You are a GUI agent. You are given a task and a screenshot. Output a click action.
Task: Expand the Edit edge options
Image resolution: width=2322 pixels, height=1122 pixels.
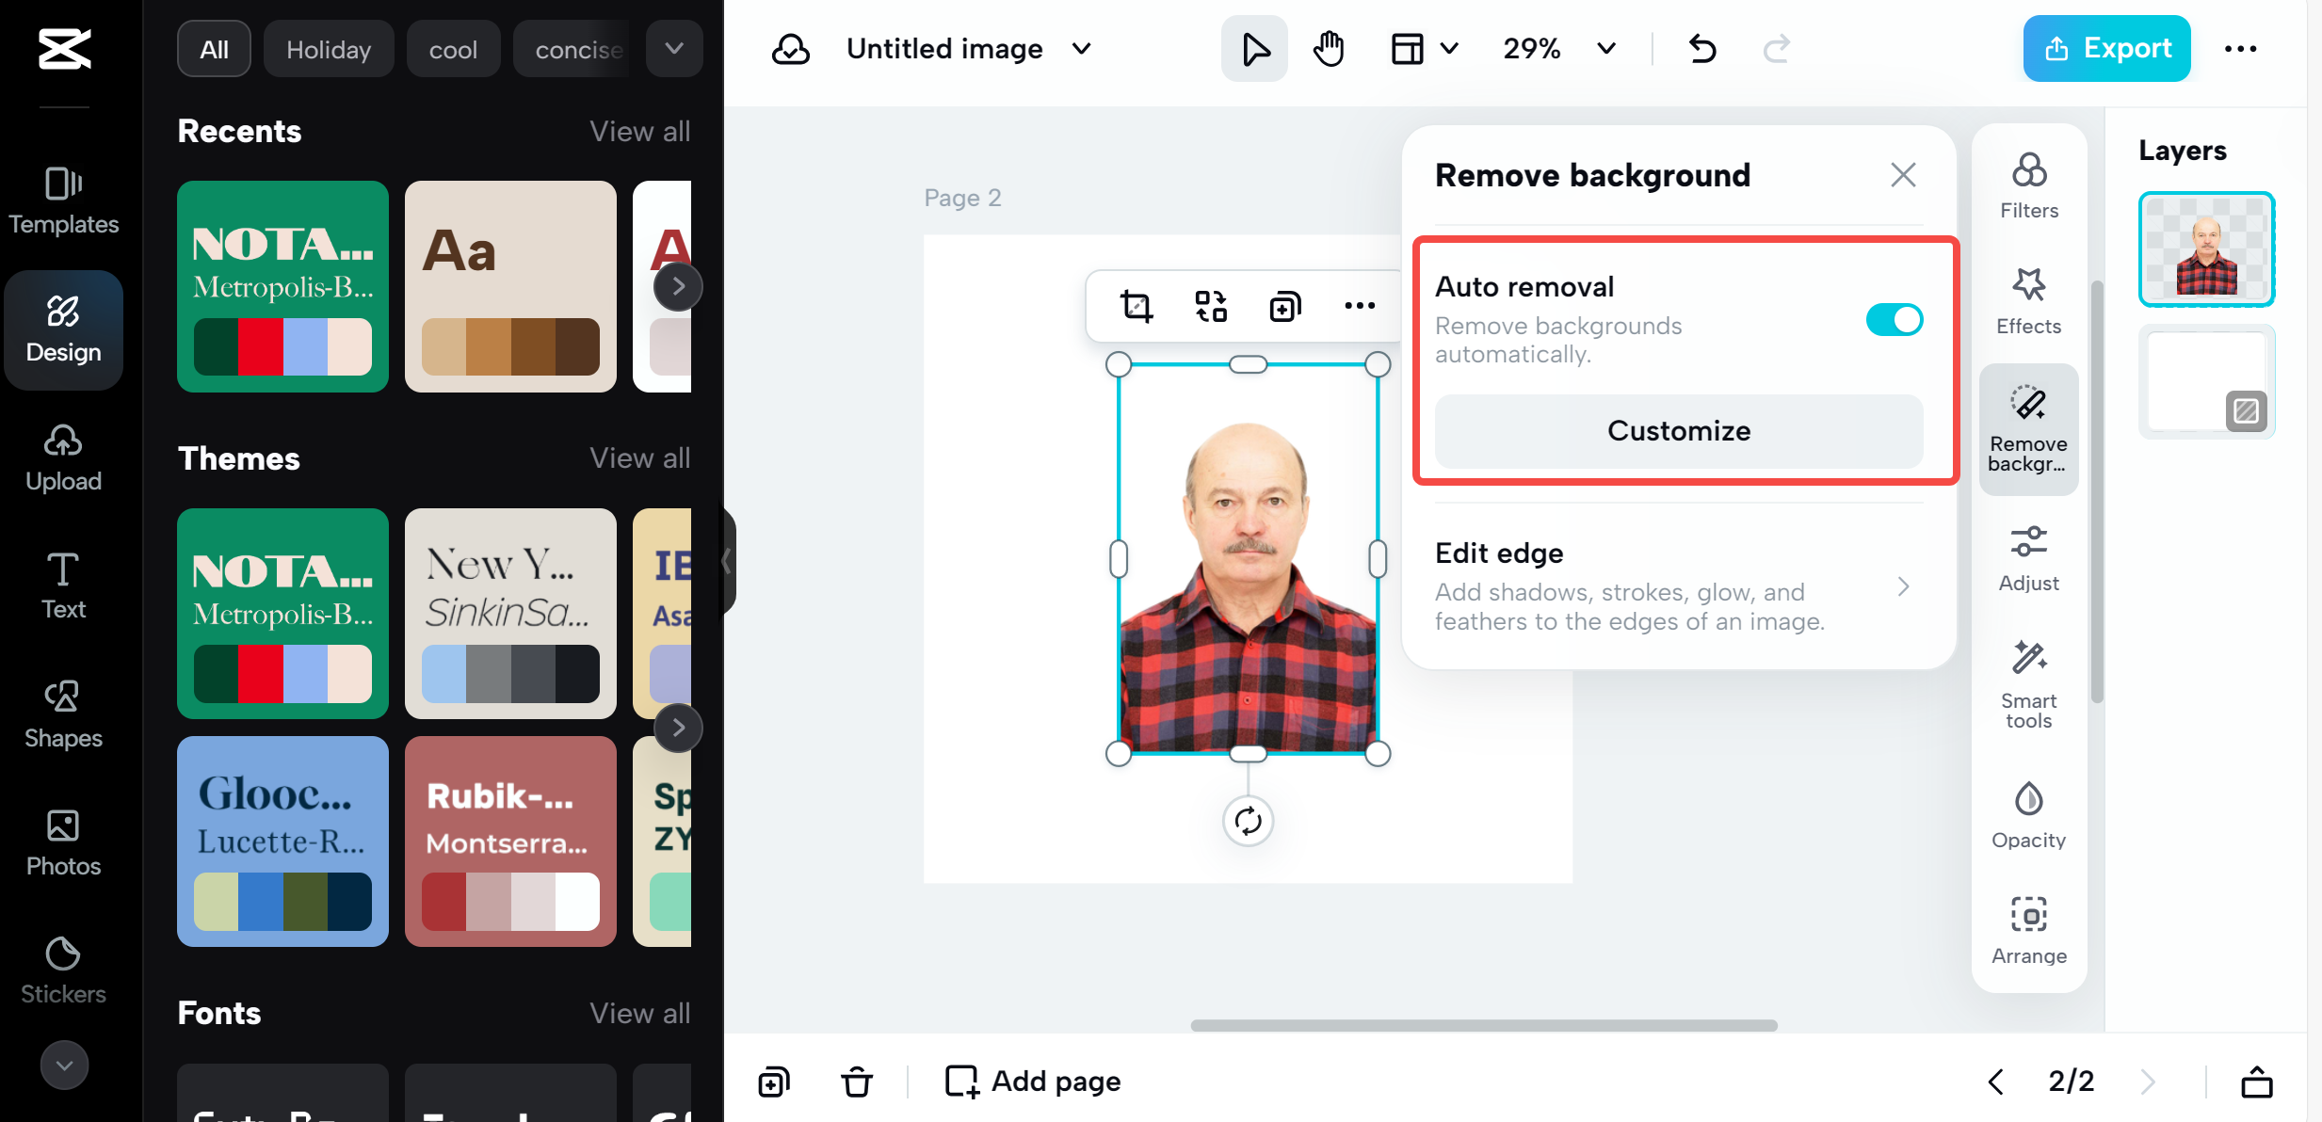click(1903, 586)
